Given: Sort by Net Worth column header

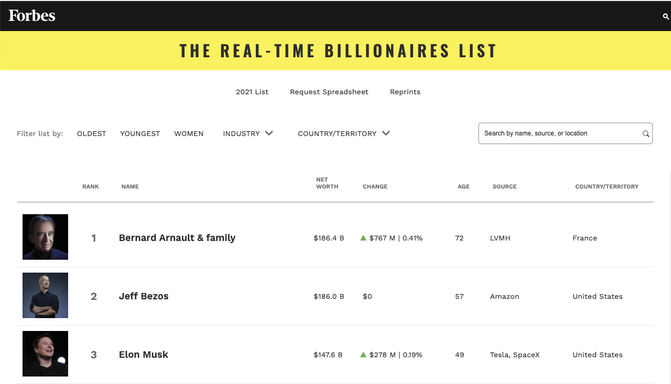Looking at the screenshot, I should [327, 183].
